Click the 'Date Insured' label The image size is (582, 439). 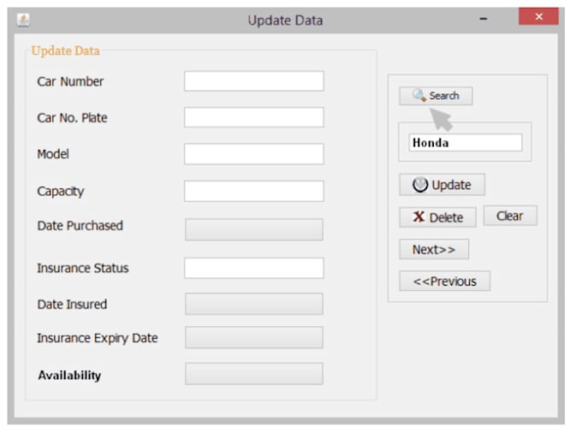pos(72,305)
